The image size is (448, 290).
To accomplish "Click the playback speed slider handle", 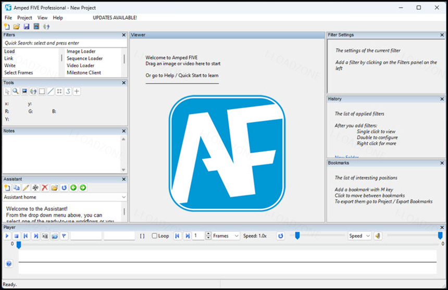I will 297,235.
